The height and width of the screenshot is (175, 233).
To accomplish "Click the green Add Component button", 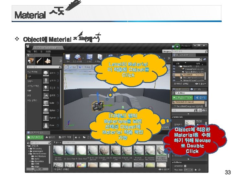I will tap(183, 98).
